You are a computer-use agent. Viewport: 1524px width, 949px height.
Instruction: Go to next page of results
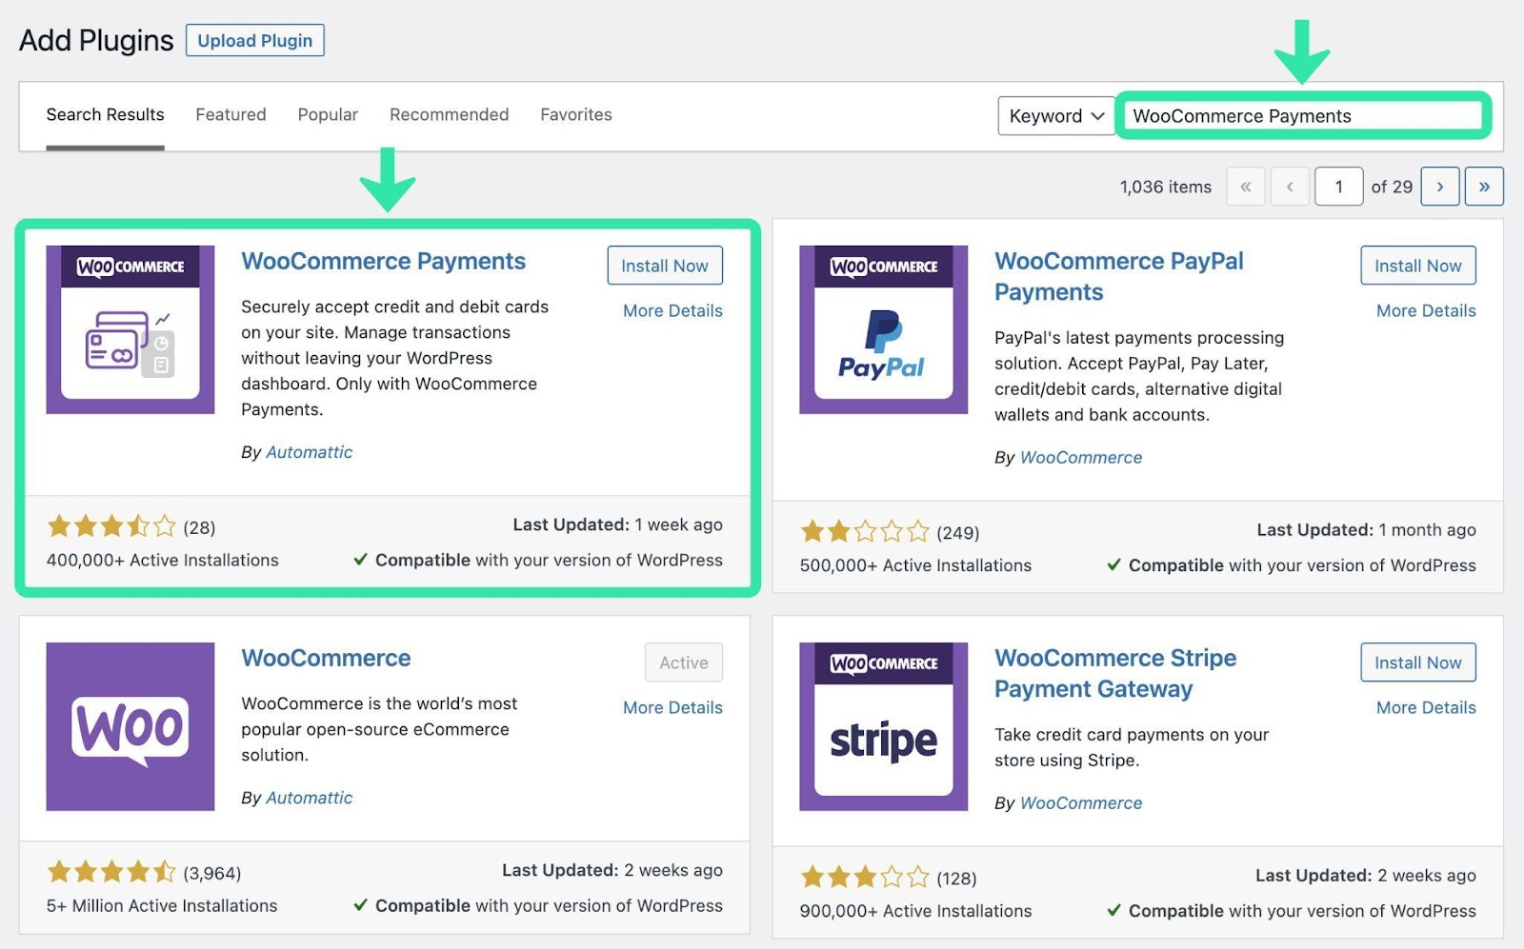(x=1439, y=187)
